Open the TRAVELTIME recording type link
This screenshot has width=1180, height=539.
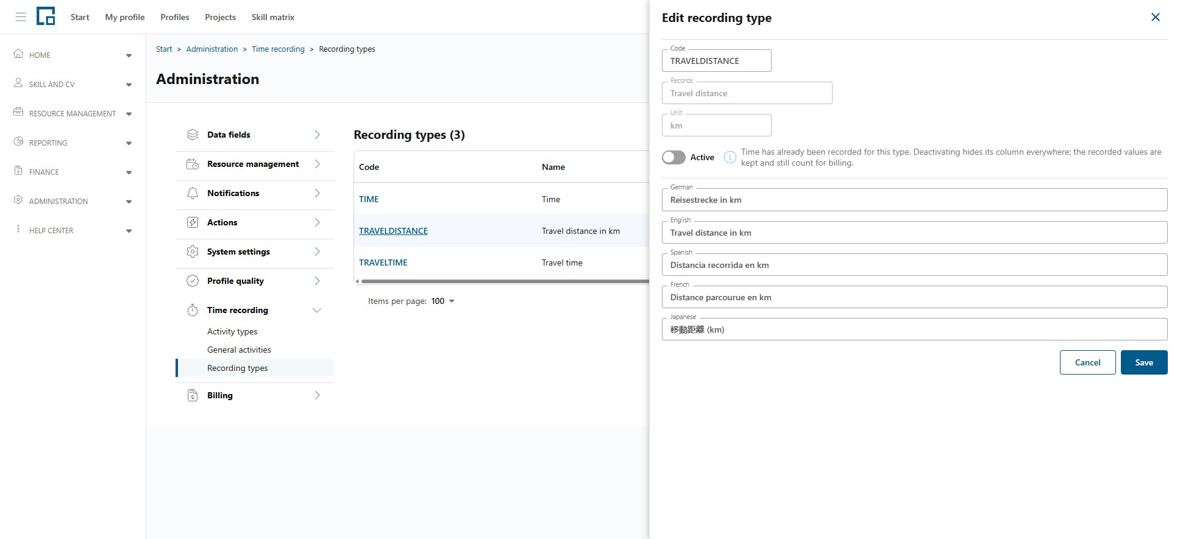click(383, 262)
